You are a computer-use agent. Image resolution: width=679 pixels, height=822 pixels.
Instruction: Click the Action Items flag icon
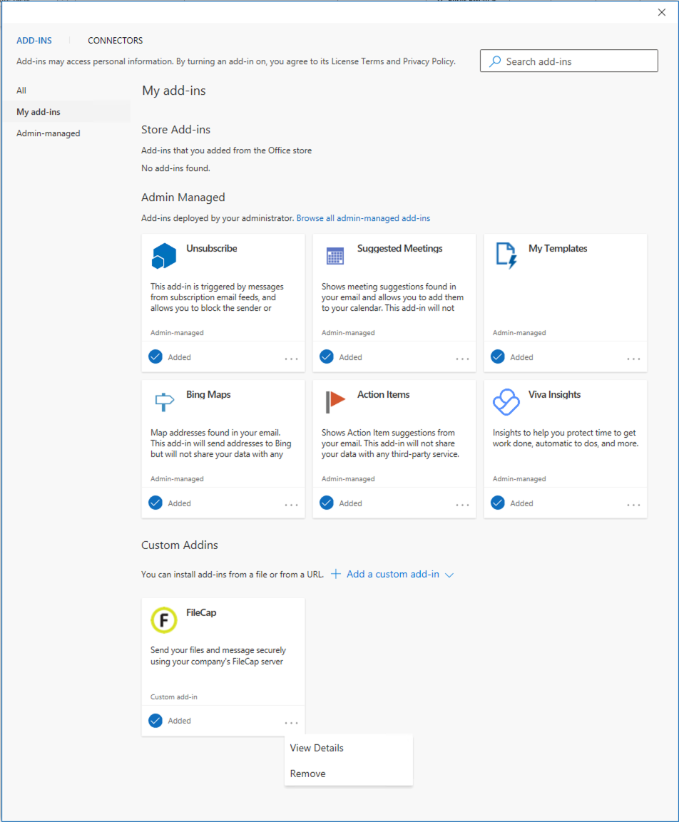click(x=335, y=401)
